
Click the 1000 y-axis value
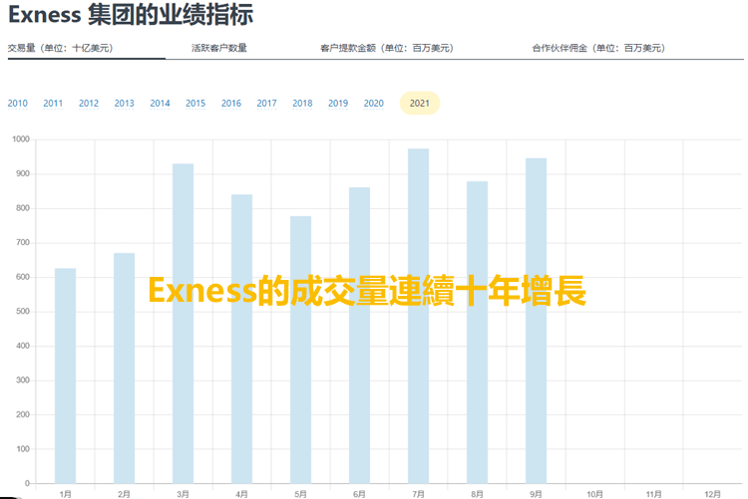click(x=21, y=139)
